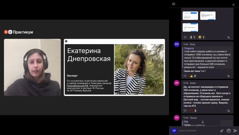Click the name Екатерина Днепровская on the slide
Image resolution: width=239 pixels, height=135 pixels.
(x=89, y=55)
